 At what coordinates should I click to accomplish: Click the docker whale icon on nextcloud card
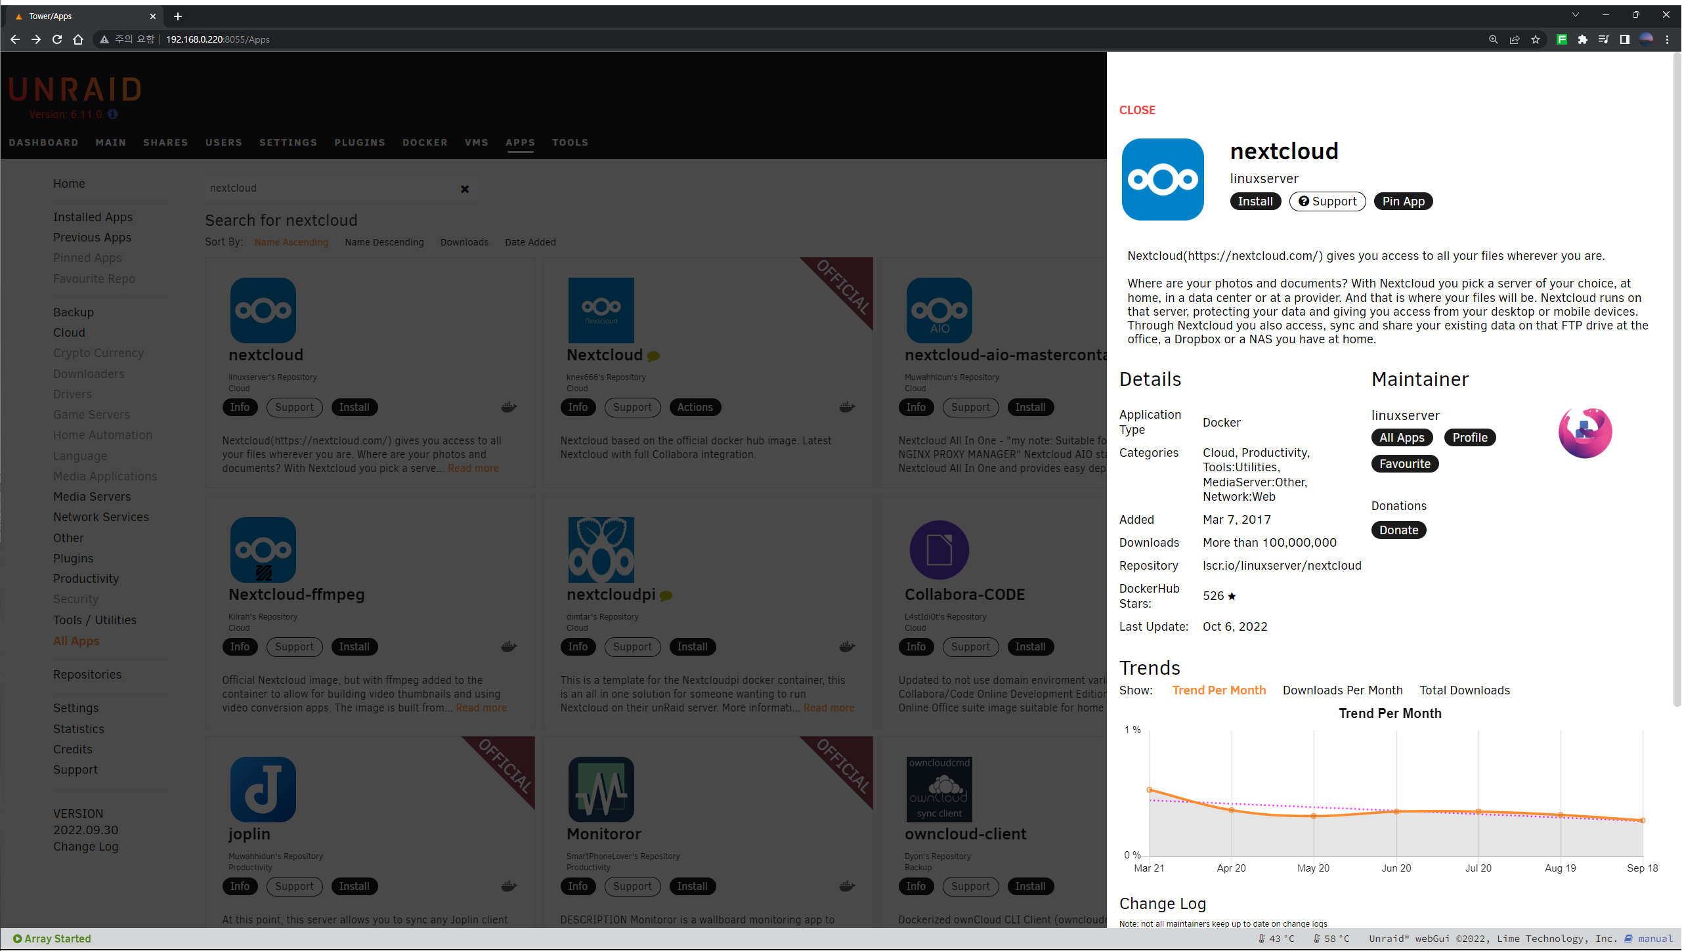pos(509,407)
